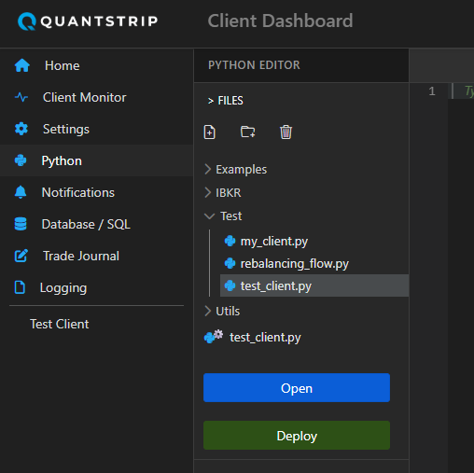Delete selection with the trash icon
The width and height of the screenshot is (474, 473).
pos(286,132)
